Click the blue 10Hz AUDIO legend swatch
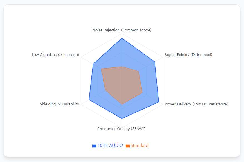The image size is (244, 162). tap(94, 146)
